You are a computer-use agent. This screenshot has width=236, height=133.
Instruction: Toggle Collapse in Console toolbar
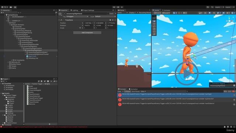(x=127, y=91)
